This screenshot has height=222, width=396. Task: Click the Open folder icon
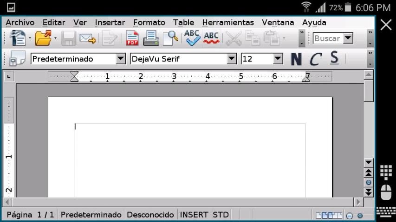point(43,38)
